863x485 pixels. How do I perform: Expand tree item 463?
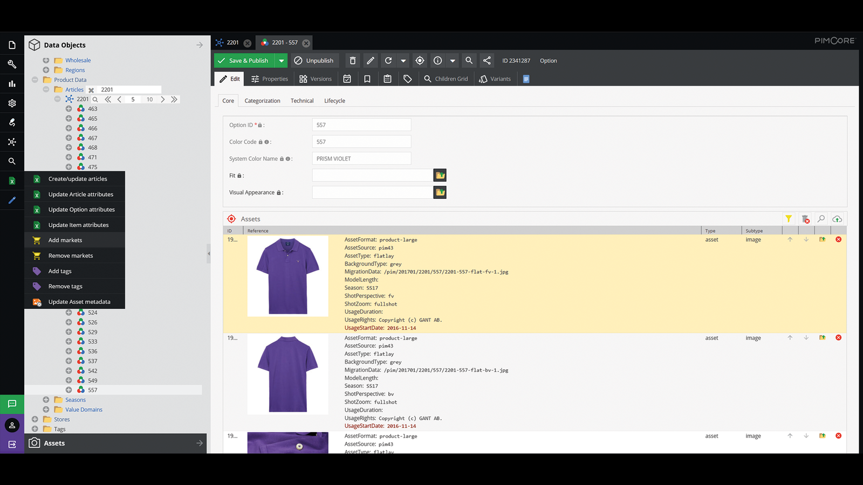tap(69, 109)
